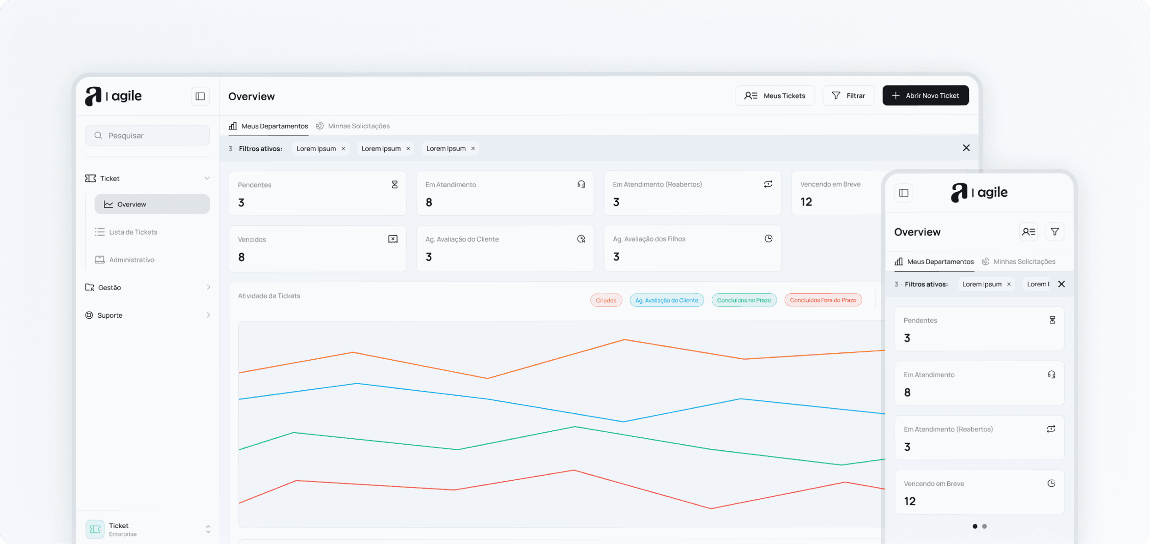The width and height of the screenshot is (1150, 544).
Task: Click icon on Ag. Avaliação do Cliente card
Action: click(581, 239)
